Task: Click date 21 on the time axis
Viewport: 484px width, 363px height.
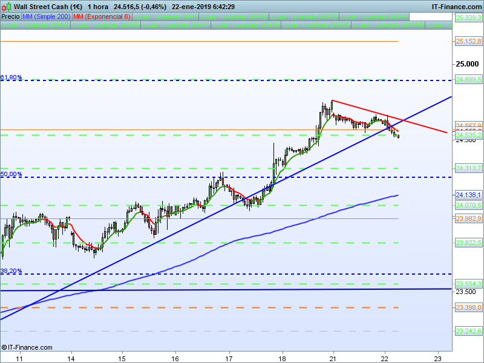Action: (332, 358)
